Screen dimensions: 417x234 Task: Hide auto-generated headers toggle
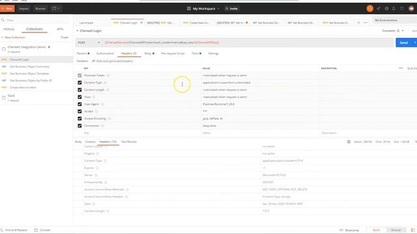[x=112, y=61]
